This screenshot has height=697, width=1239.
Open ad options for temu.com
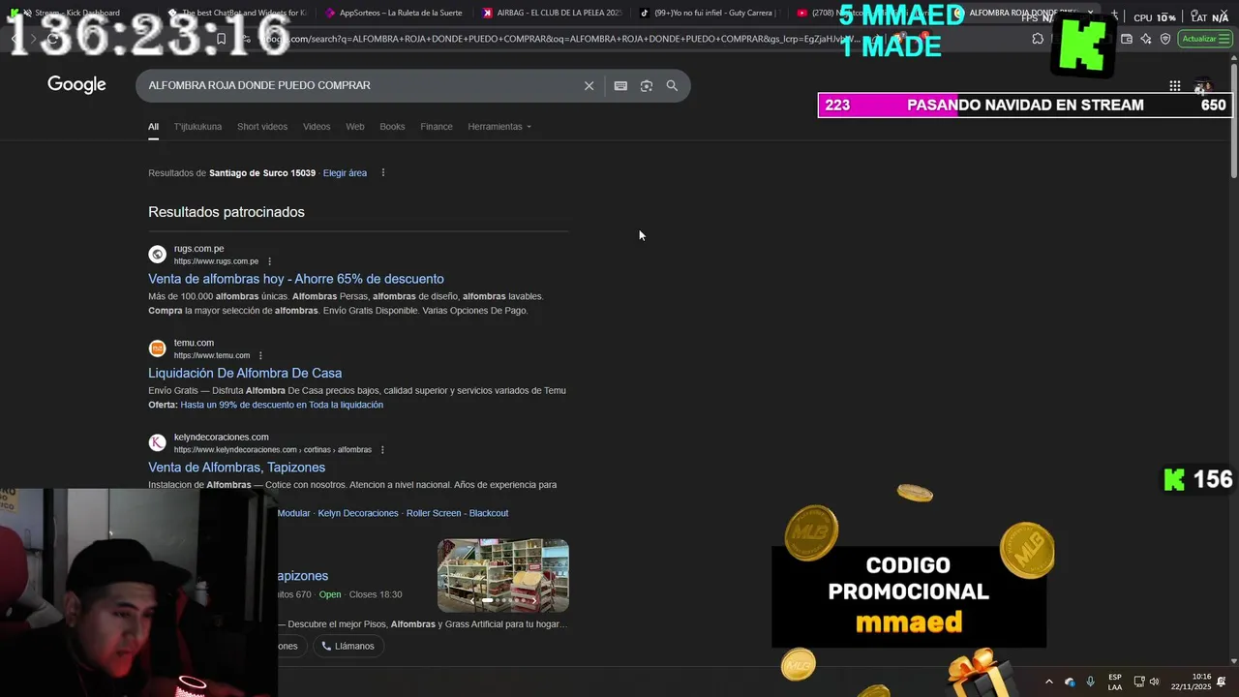point(260,355)
